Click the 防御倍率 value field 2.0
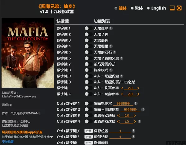This screenshot has height=145, width=186. click(130, 94)
